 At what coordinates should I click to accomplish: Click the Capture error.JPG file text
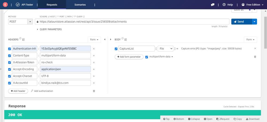click(x=211, y=49)
